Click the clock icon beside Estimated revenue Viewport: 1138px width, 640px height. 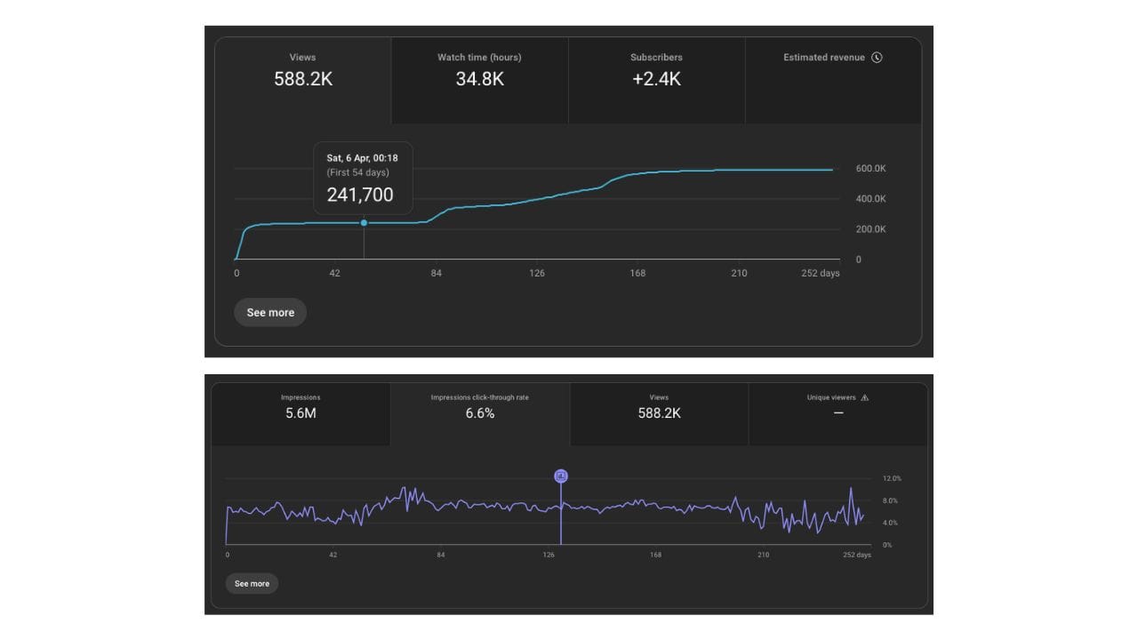877,58
